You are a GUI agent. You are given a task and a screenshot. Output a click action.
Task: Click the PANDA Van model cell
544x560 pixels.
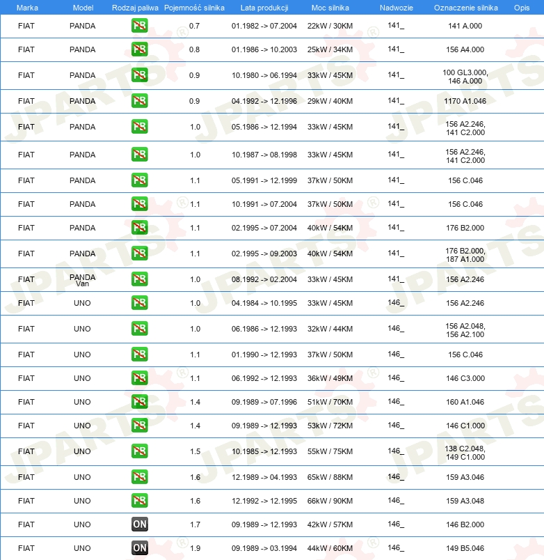click(82, 280)
